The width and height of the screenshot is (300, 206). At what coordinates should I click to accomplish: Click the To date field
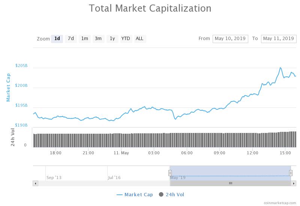click(x=279, y=39)
